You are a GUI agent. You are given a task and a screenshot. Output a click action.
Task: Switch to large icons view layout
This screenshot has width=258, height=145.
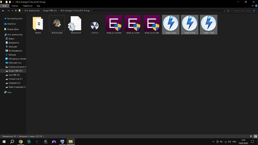(x=255, y=136)
